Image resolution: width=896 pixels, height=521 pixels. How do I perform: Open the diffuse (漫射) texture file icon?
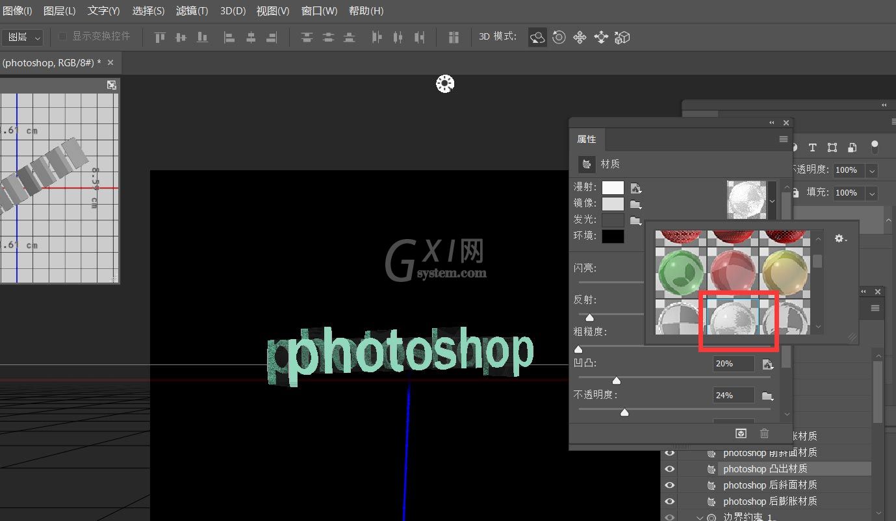tap(636, 188)
